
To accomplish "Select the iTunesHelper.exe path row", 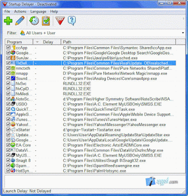I will (x=100, y=120).
